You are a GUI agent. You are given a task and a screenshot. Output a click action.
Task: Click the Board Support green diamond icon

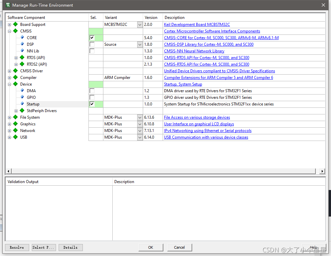click(x=16, y=24)
